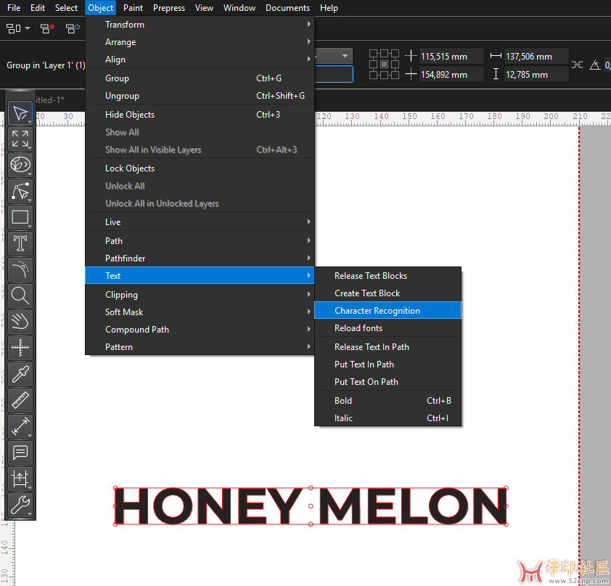Choose the Rectangle shape tool

(x=20, y=217)
